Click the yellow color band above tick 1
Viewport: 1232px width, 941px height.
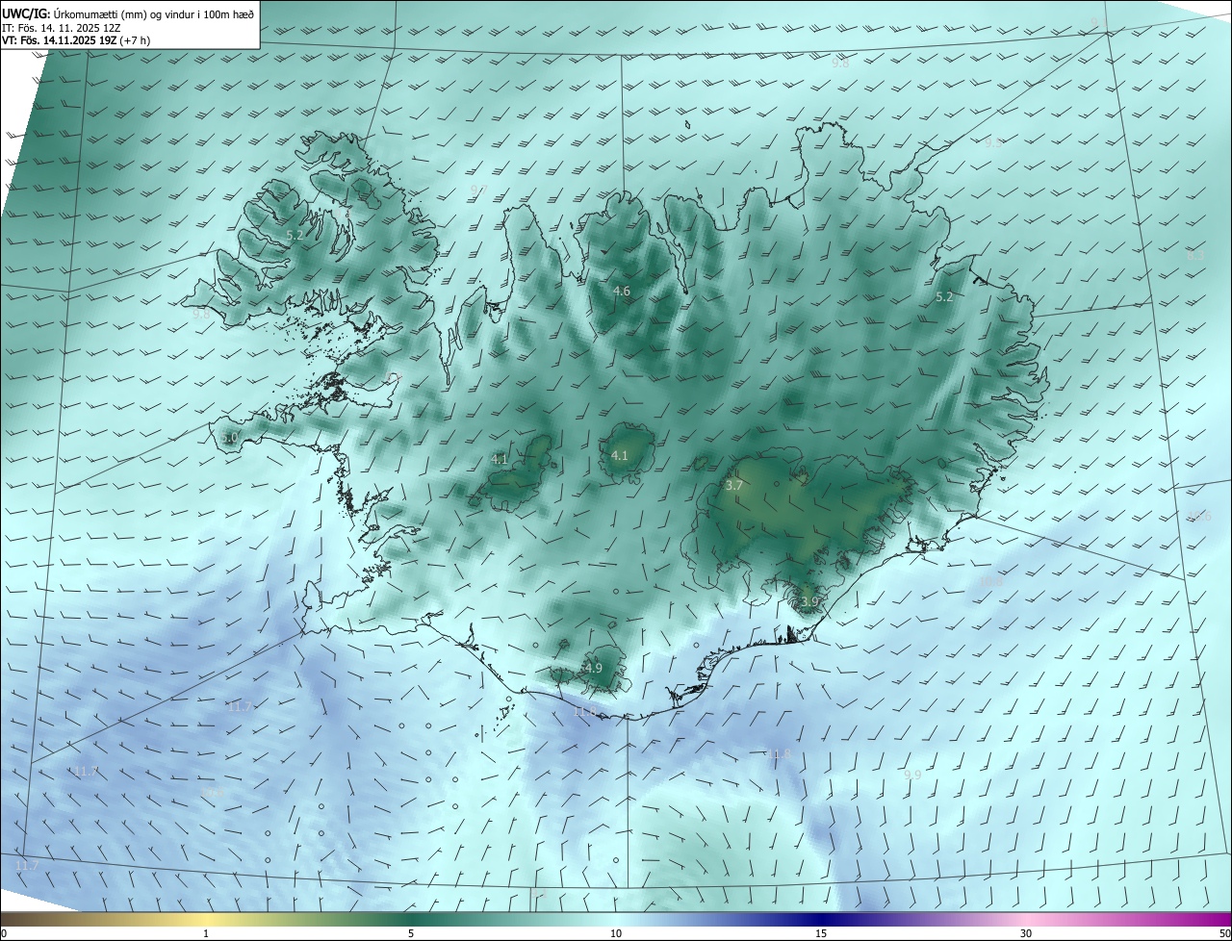pyautogui.click(x=206, y=919)
